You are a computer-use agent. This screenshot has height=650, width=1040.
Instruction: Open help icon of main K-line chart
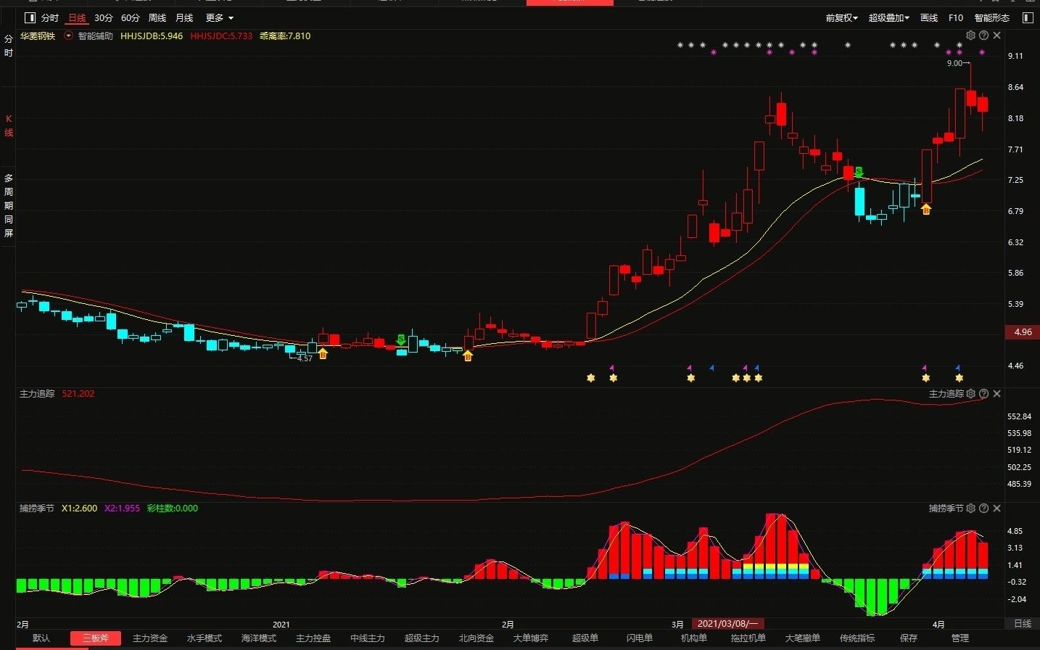pos(983,36)
